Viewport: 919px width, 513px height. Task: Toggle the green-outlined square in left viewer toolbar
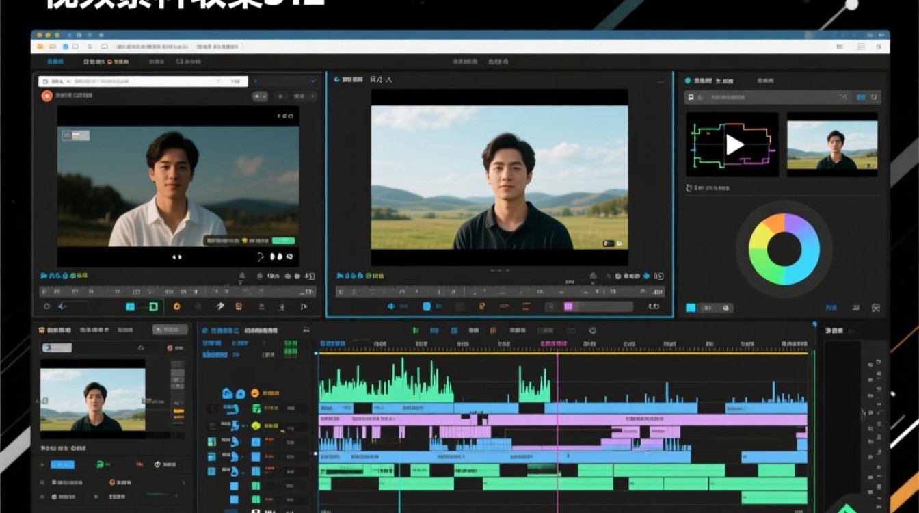click(154, 307)
